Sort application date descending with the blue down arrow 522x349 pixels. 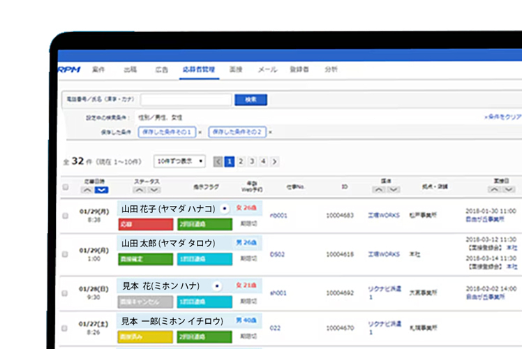pyautogui.click(x=102, y=190)
